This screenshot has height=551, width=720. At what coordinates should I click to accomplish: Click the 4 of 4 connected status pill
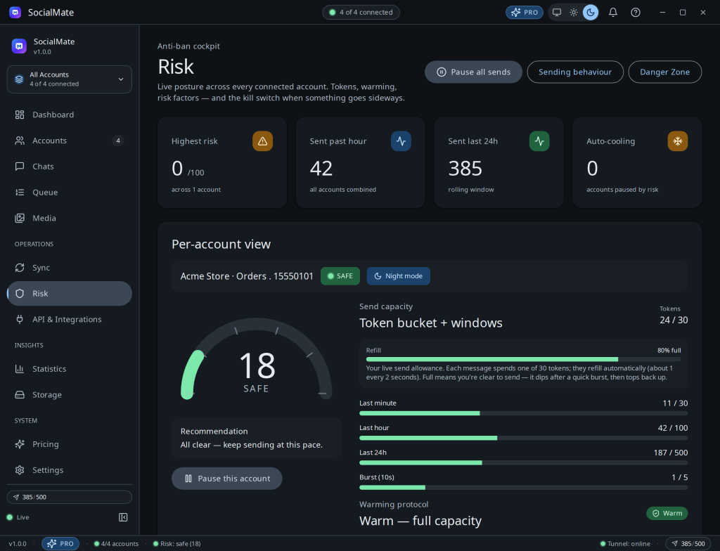click(361, 13)
